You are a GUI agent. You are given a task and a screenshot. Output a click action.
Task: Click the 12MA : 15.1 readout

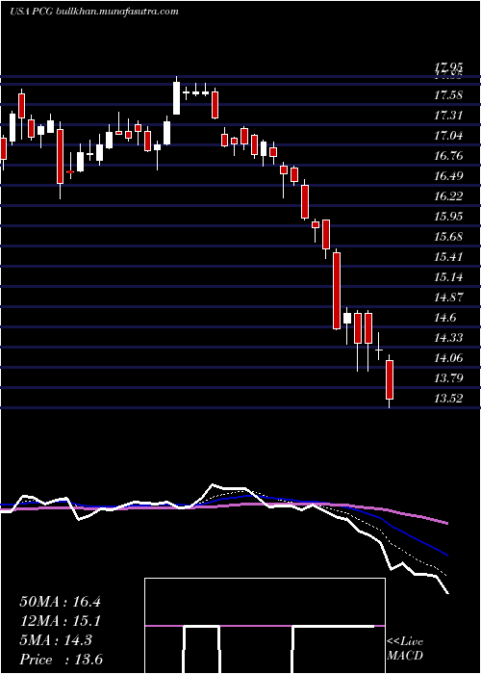[60, 621]
